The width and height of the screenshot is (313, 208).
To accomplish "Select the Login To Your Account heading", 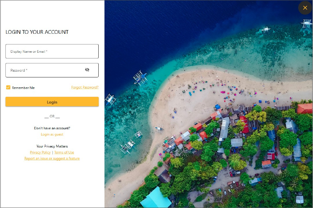I will pos(37,32).
